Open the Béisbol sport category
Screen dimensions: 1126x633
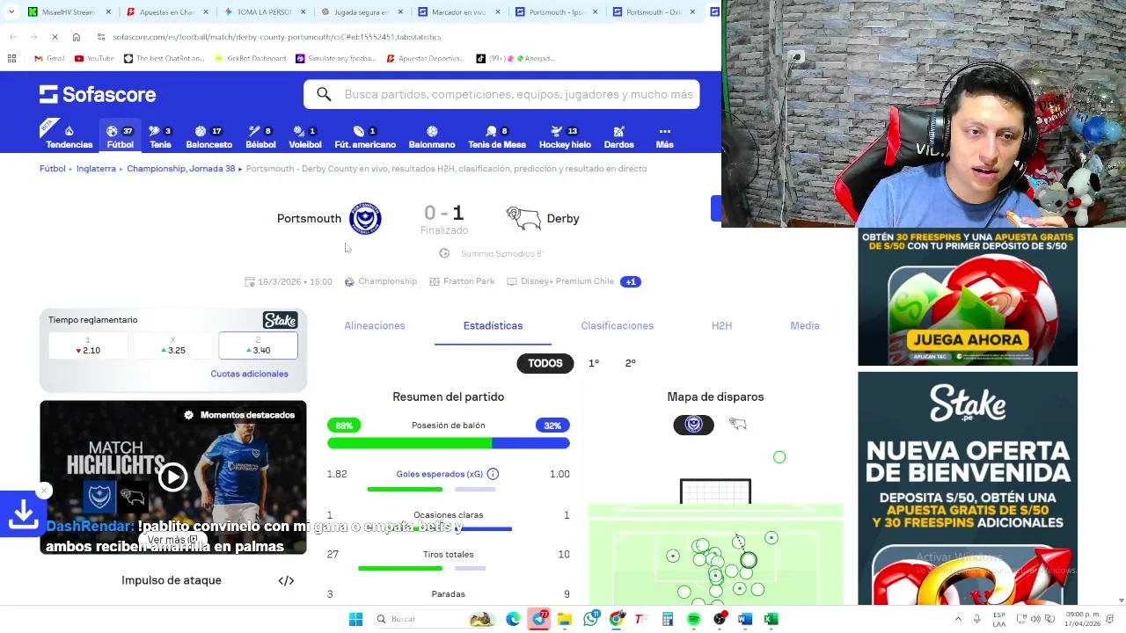pyautogui.click(x=260, y=137)
